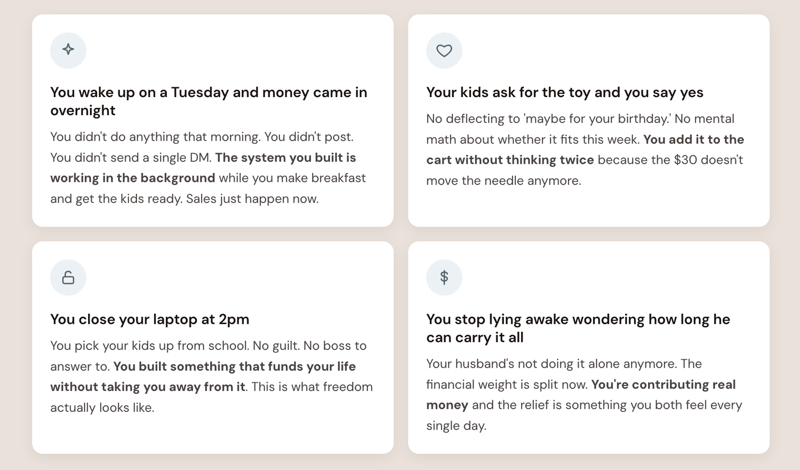Click text "Sales just happen now."
The image size is (800, 470).
[x=252, y=199]
